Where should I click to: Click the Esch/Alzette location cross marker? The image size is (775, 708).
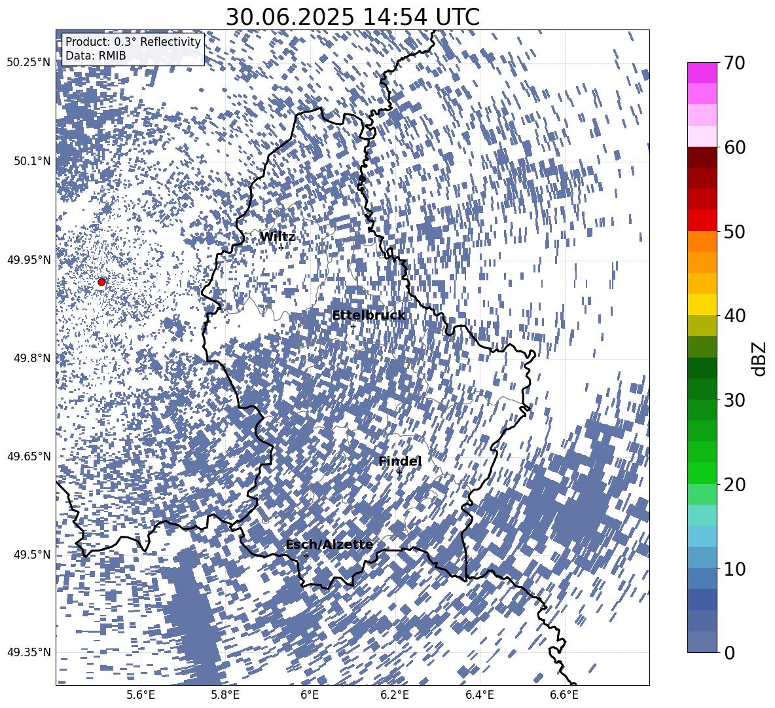(306, 555)
